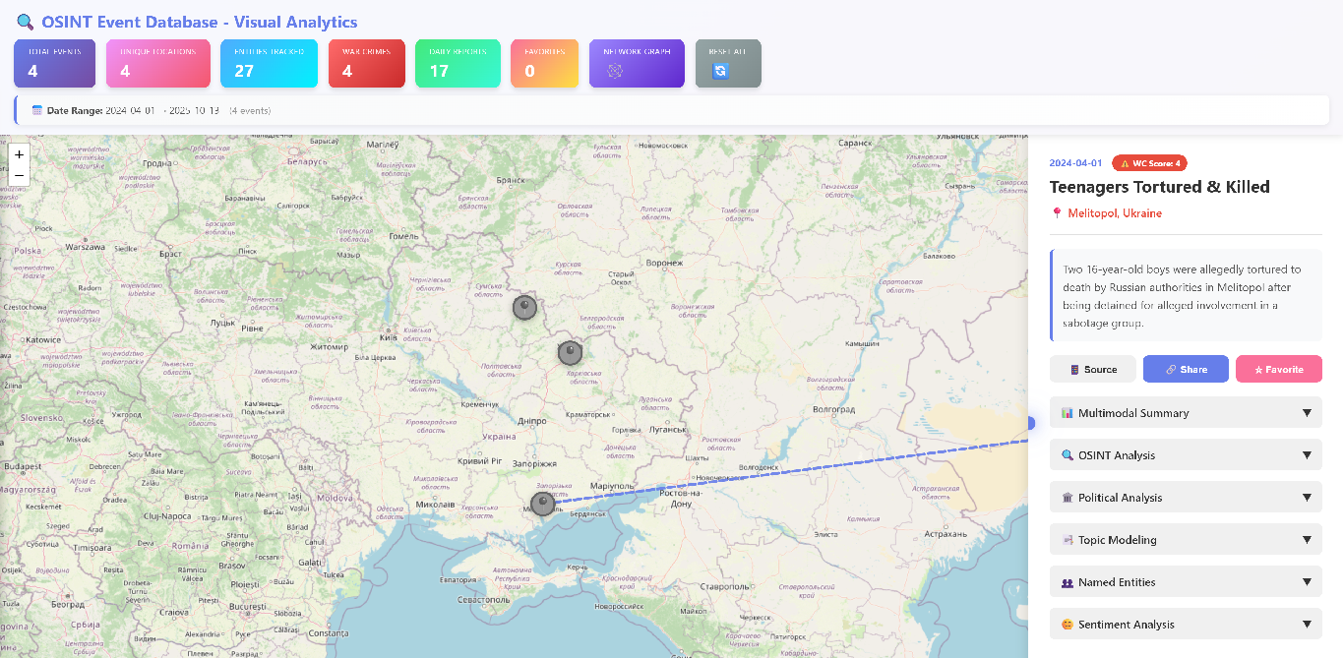Image resolution: width=1343 pixels, height=658 pixels.
Task: Expand the OSINT Analysis section
Action: [x=1185, y=455]
